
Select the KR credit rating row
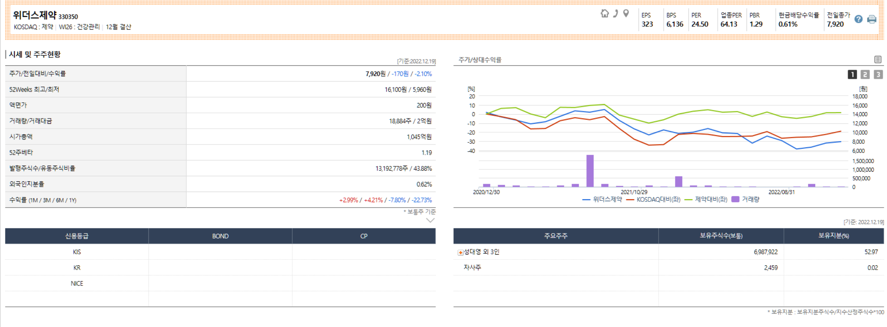coord(220,268)
